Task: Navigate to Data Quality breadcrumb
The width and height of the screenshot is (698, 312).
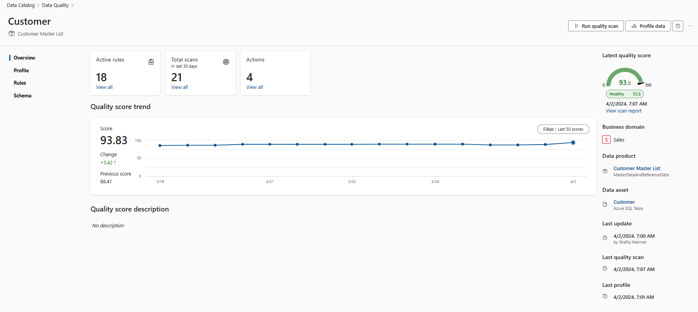Action: [x=55, y=5]
